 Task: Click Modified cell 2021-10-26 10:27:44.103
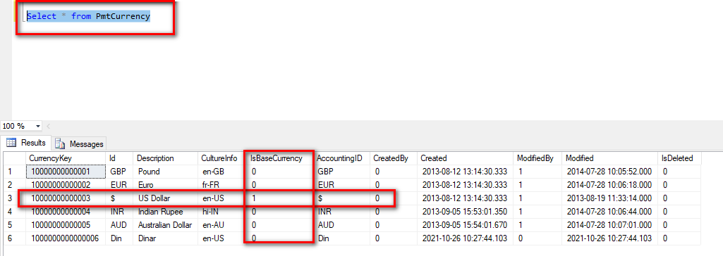pyautogui.click(x=610, y=238)
